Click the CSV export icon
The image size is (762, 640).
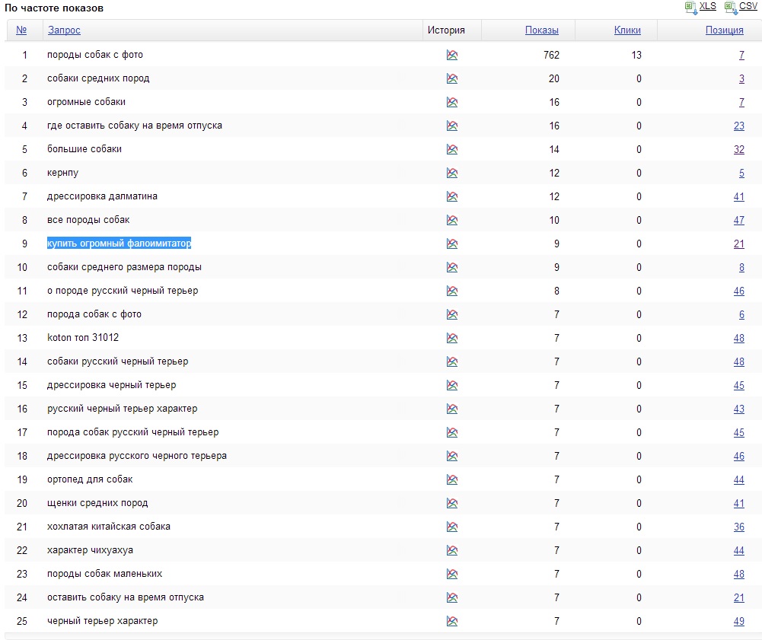coord(731,8)
